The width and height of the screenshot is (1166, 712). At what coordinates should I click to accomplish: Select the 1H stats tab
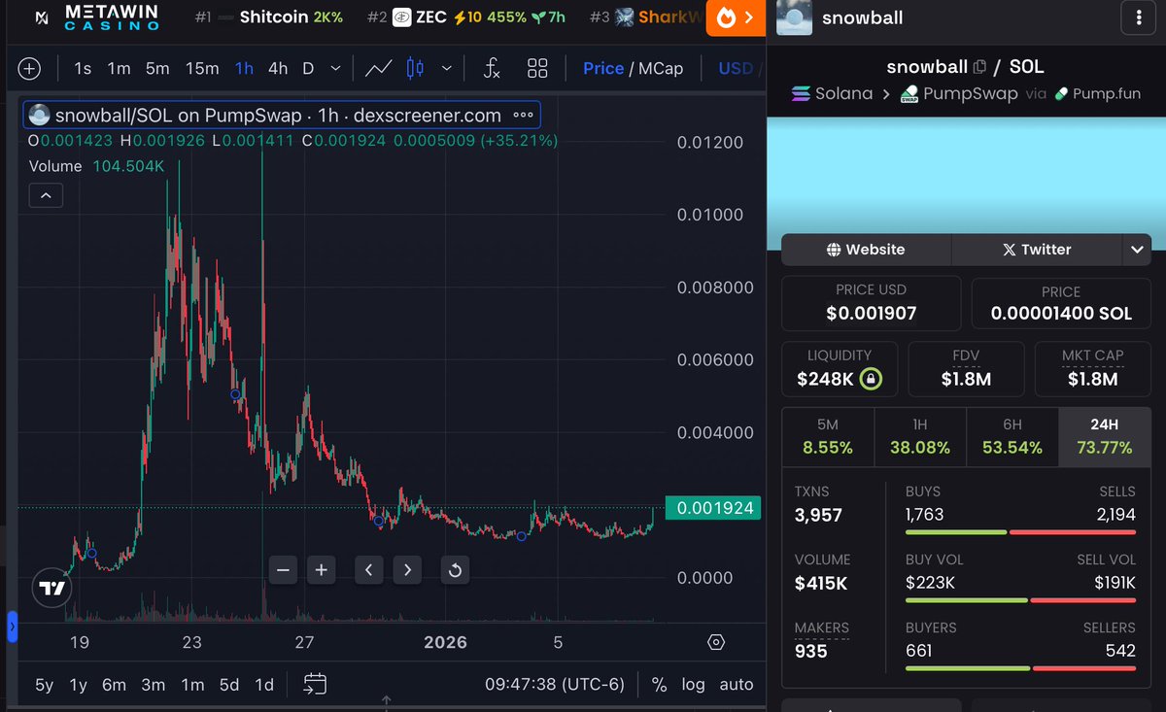coord(920,436)
